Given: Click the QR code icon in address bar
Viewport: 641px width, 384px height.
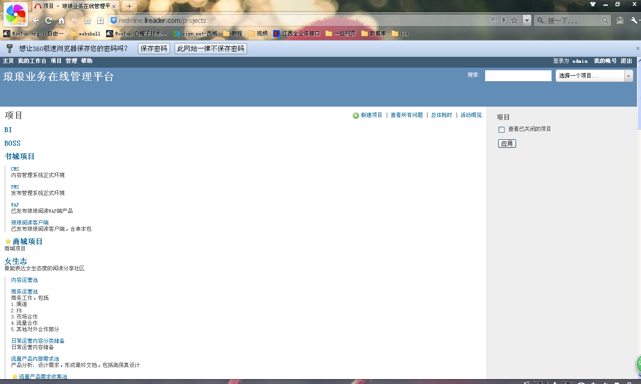Looking at the screenshot, I should (x=494, y=20).
